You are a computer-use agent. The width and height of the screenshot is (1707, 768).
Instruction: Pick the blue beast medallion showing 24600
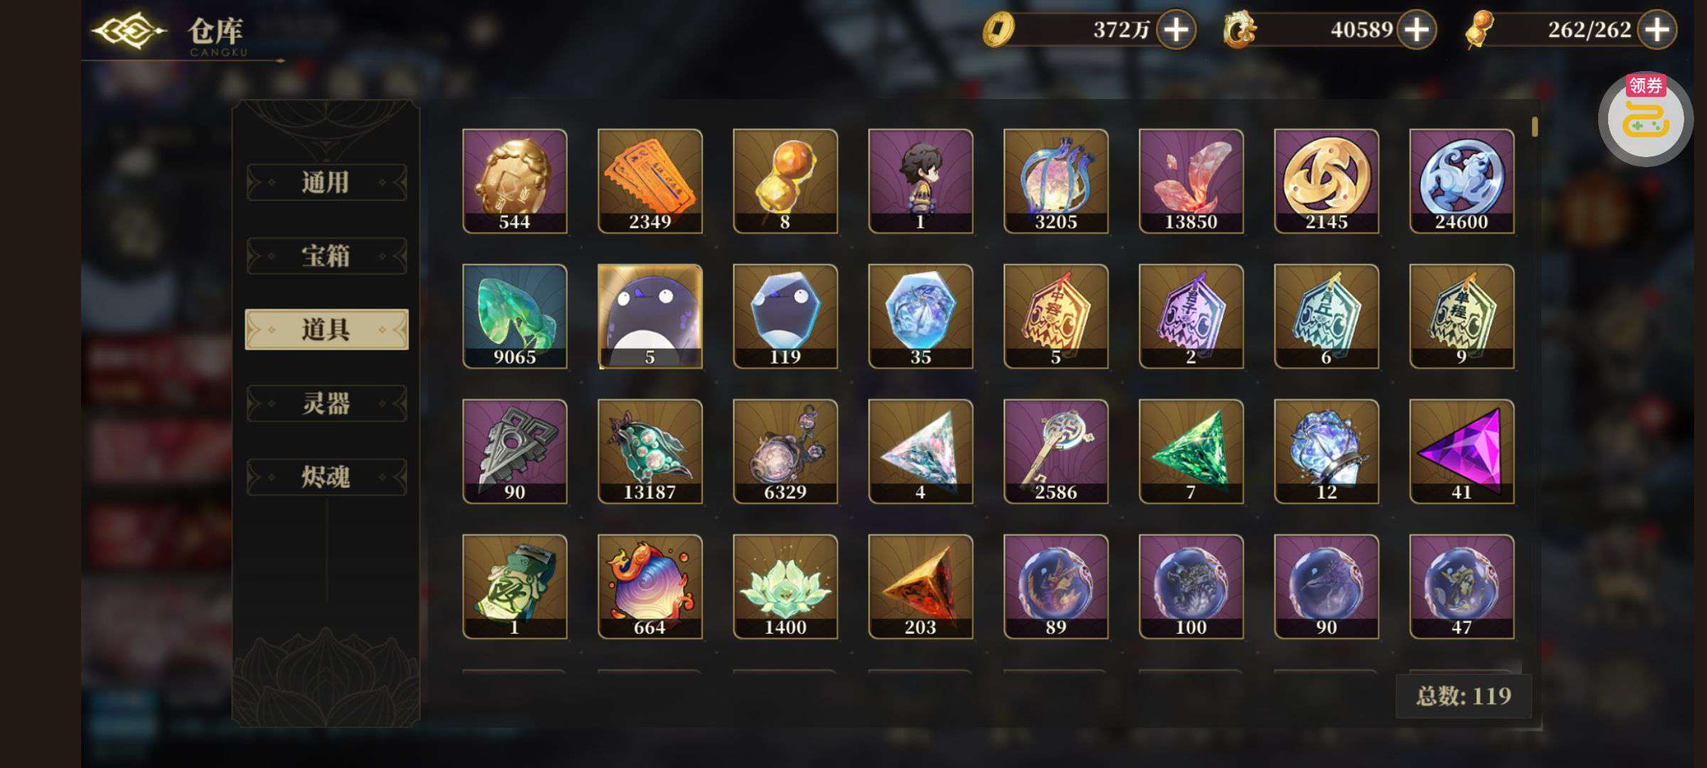click(1462, 181)
